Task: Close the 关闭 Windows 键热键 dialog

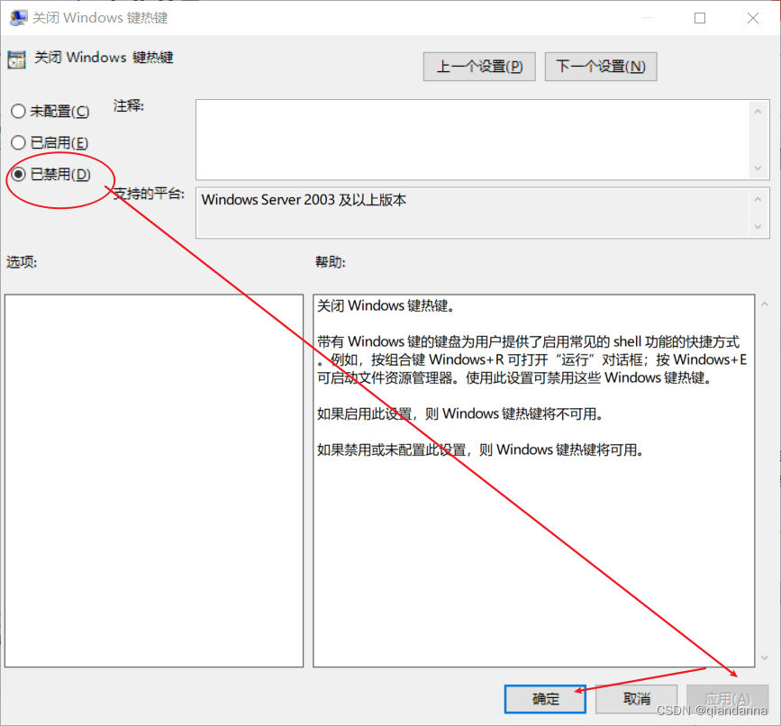Action: (752, 18)
